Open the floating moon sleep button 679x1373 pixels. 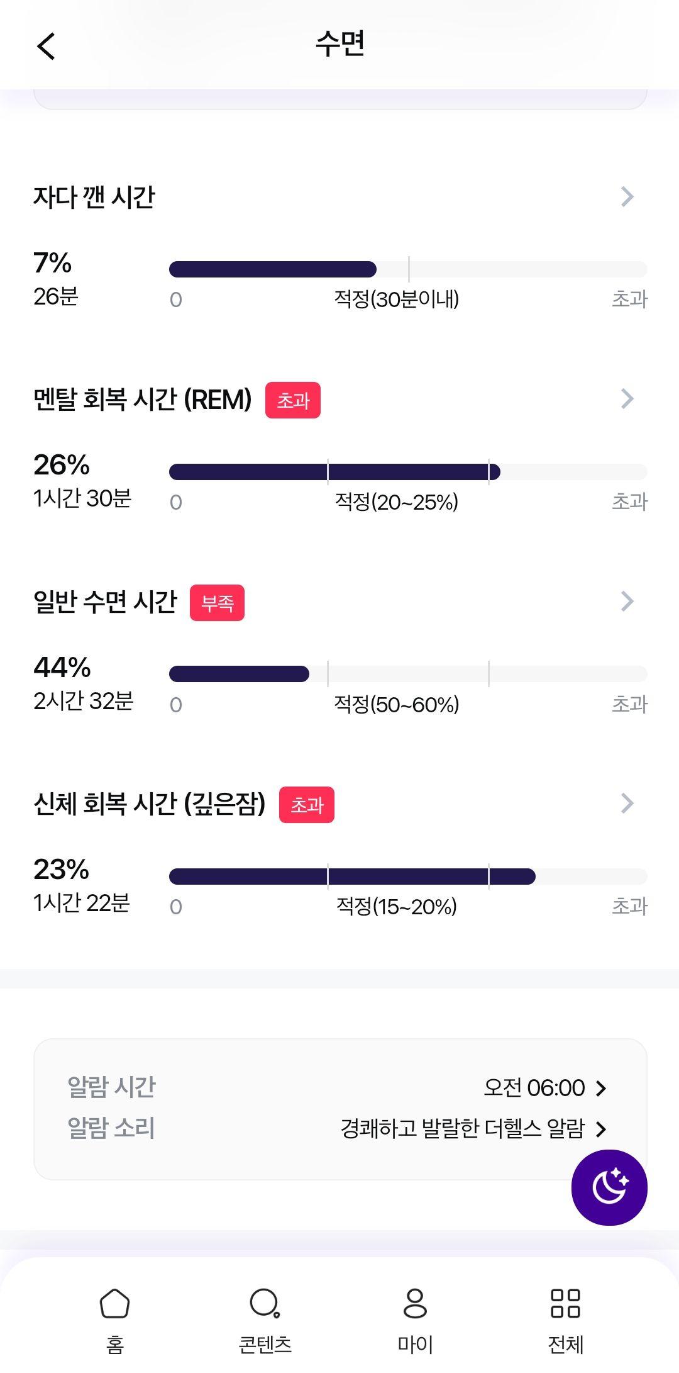click(x=609, y=1187)
